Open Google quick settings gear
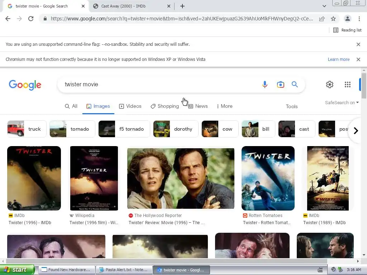Screen dimensions: 367x275 (x=330, y=85)
